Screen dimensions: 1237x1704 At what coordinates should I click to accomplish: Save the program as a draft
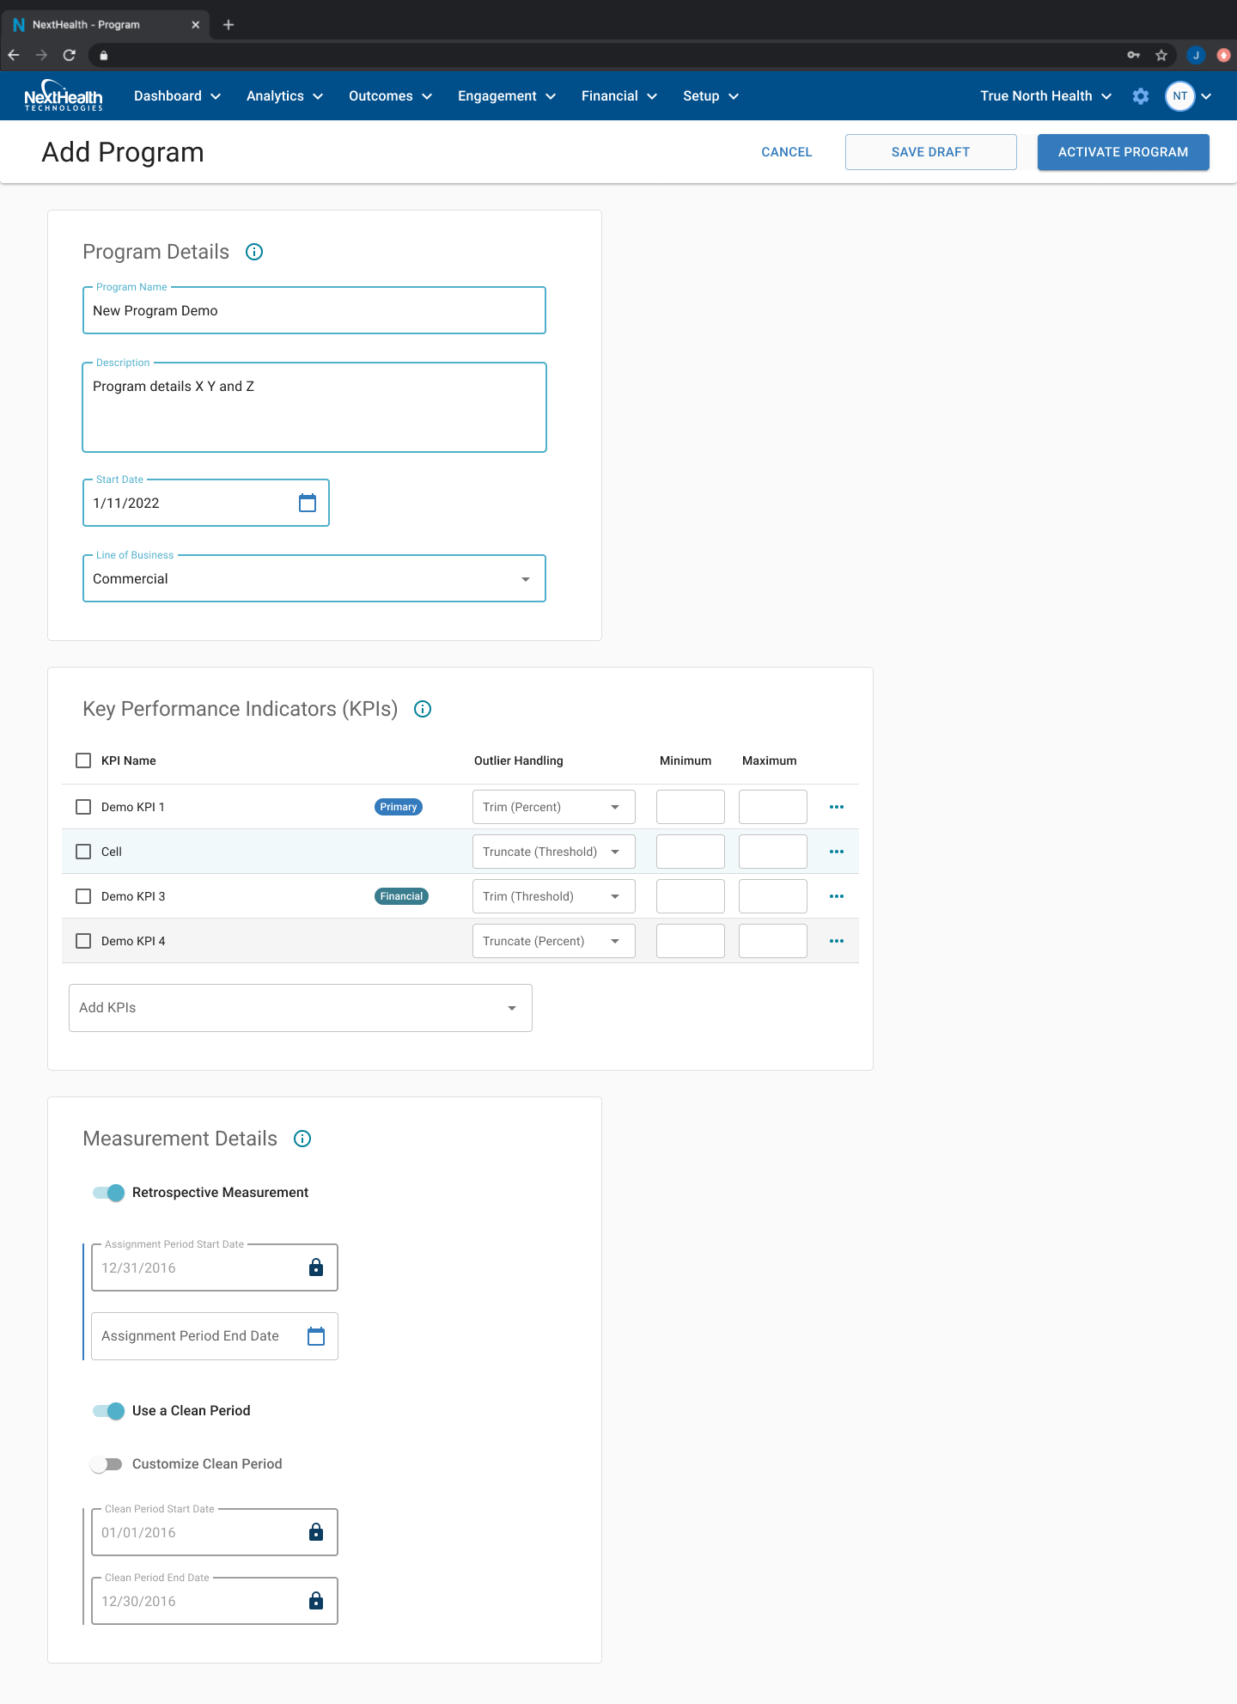tap(931, 152)
